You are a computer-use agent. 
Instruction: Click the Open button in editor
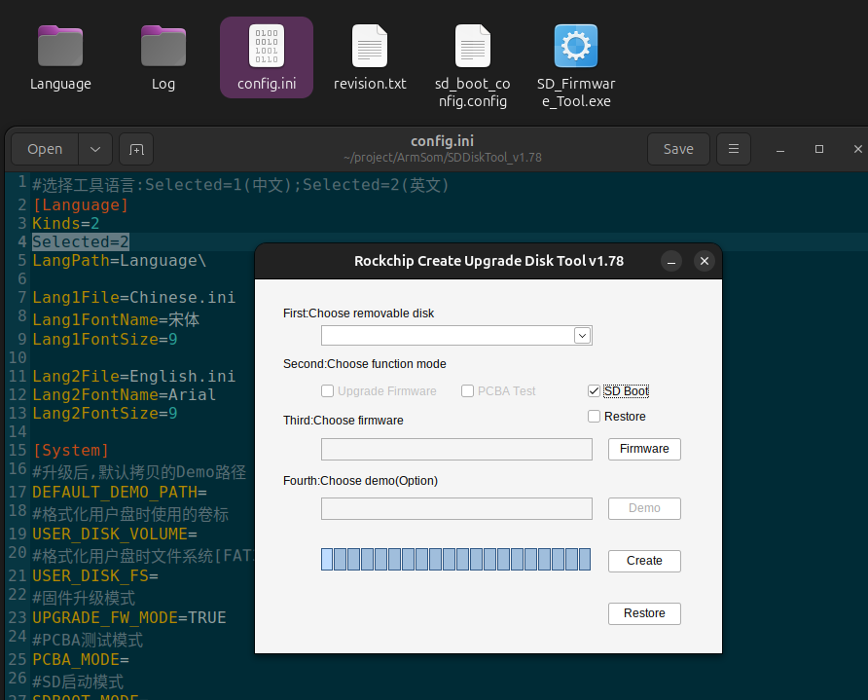[x=45, y=149]
